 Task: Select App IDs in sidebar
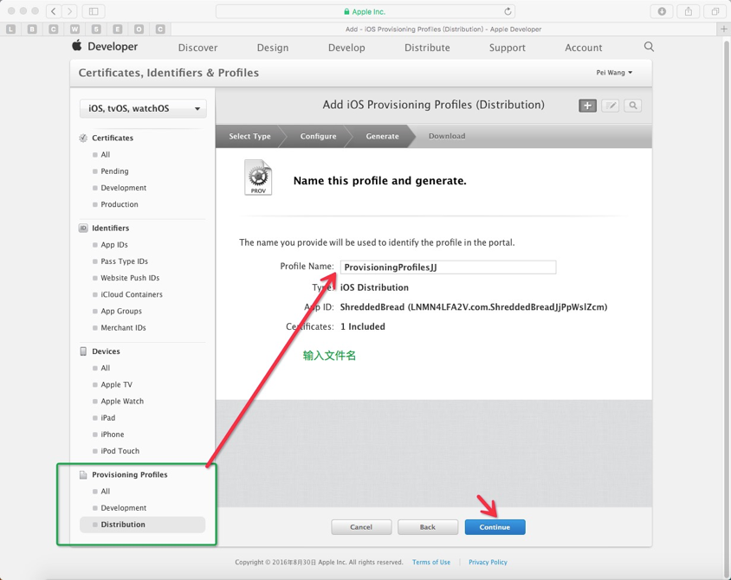click(x=114, y=245)
